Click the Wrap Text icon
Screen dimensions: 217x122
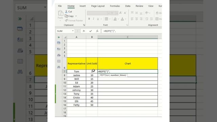click(157, 13)
